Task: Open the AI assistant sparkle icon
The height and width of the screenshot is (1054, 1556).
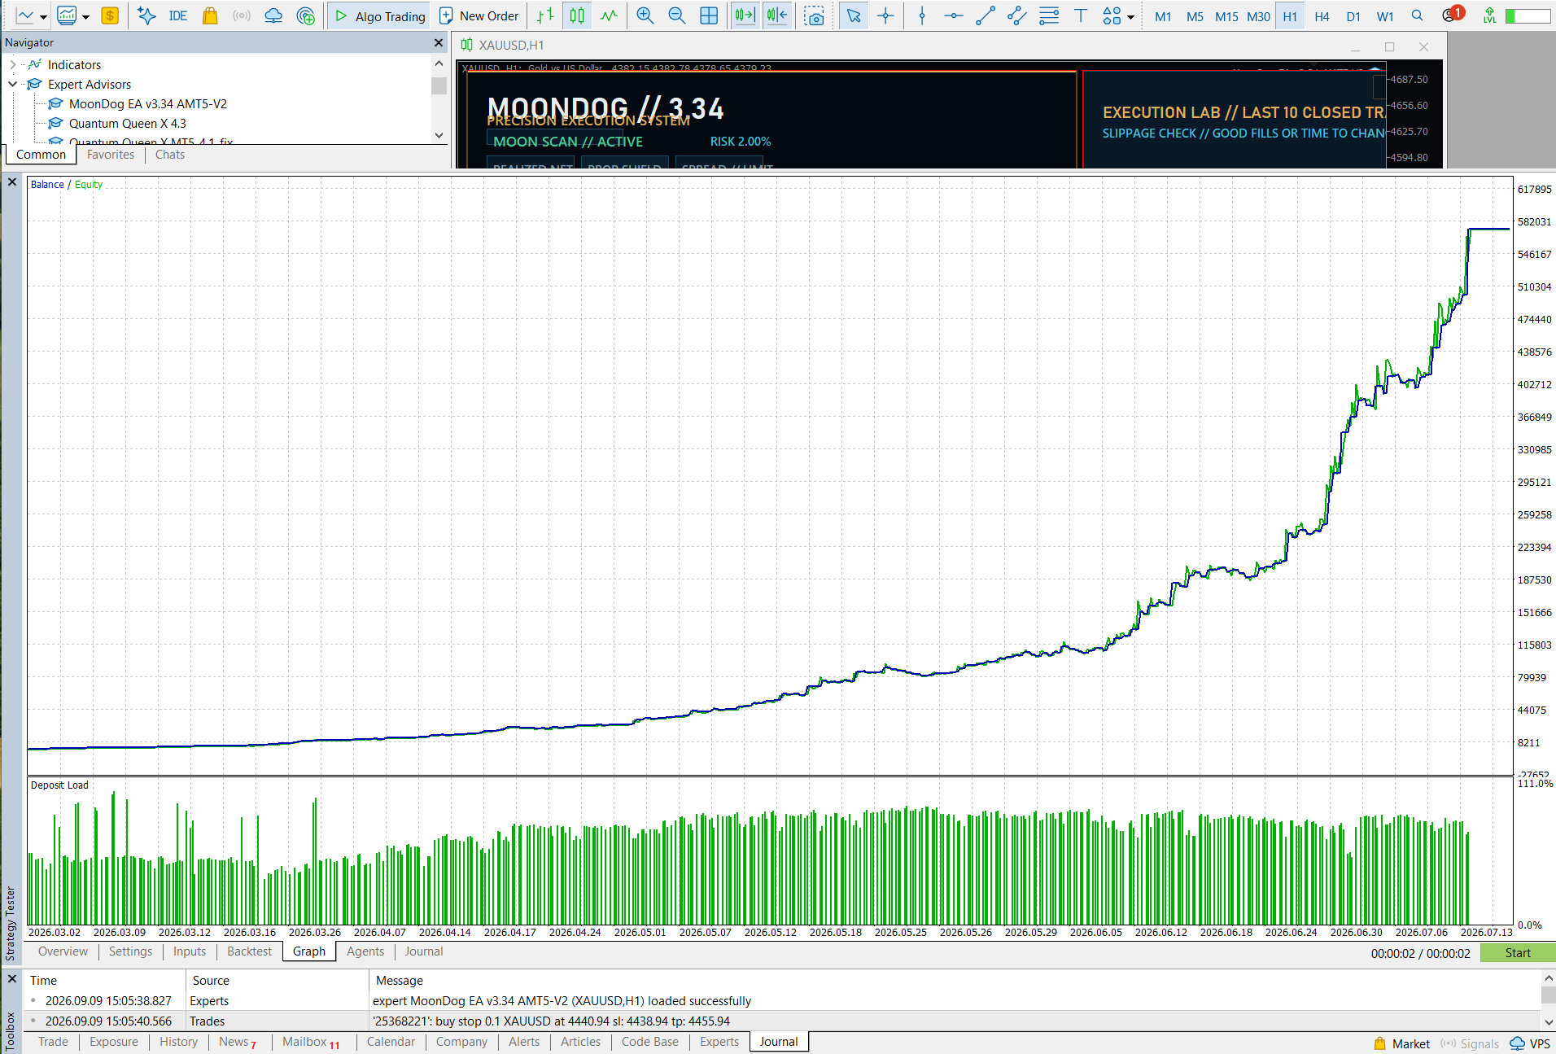Action: coord(146,15)
